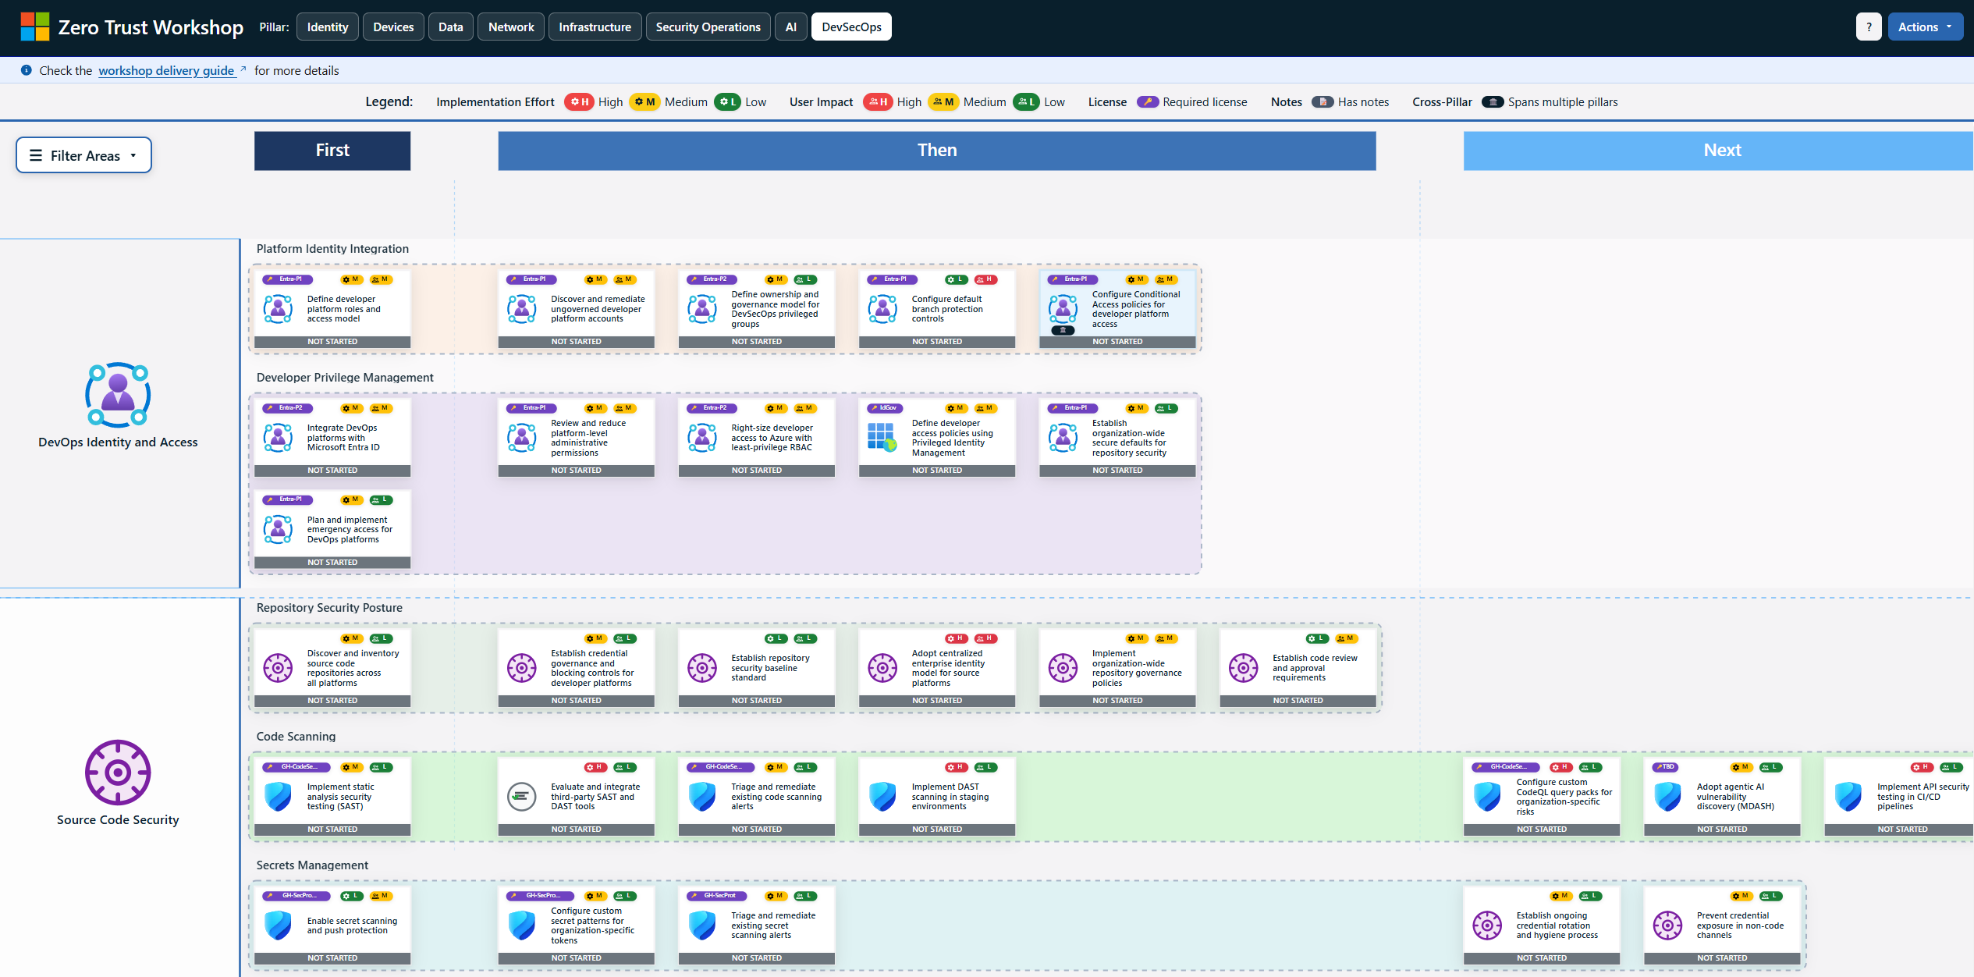The image size is (1974, 977).
Task: Click the Next phase column header
Action: coord(1719,151)
